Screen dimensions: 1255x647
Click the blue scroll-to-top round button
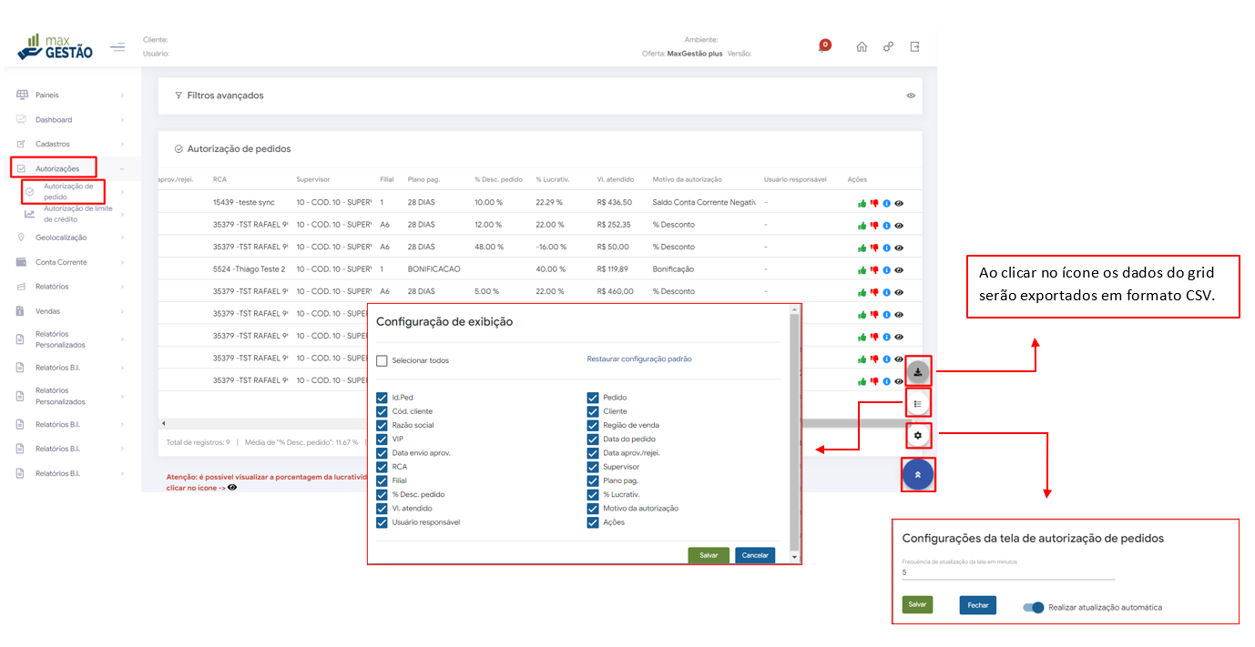tap(918, 474)
